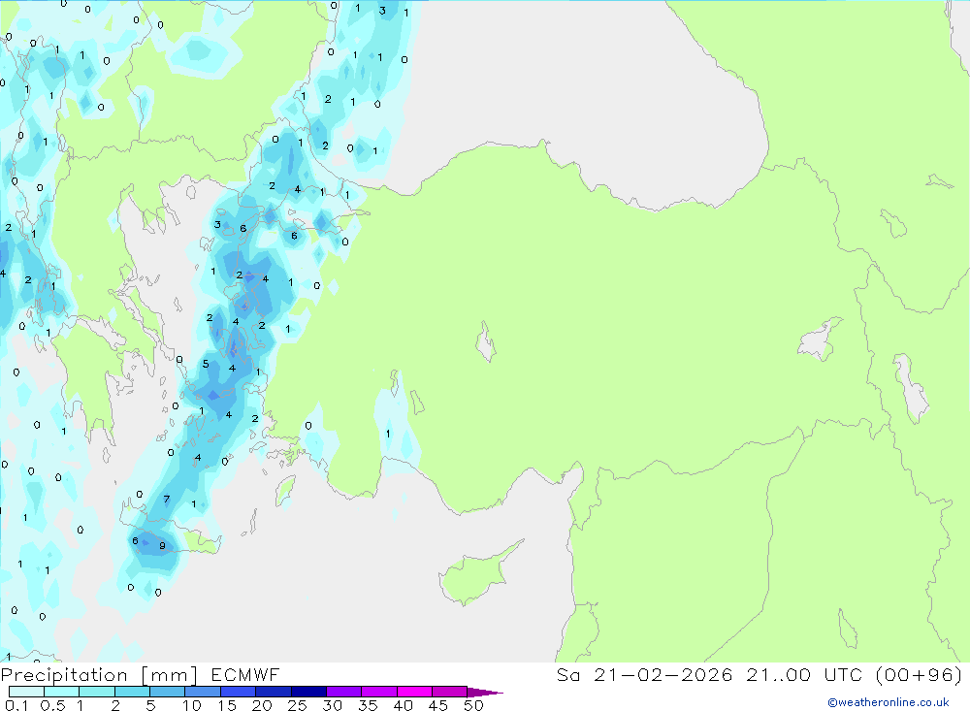Pick the 5–10 mm legend color swatch
Viewport: 970px width, 711px height.
pos(167,692)
